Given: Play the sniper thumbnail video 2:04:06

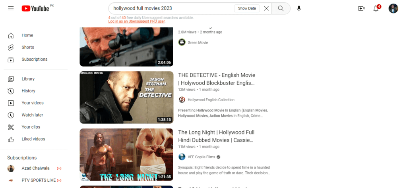Looking at the screenshot, I should 126,47.
